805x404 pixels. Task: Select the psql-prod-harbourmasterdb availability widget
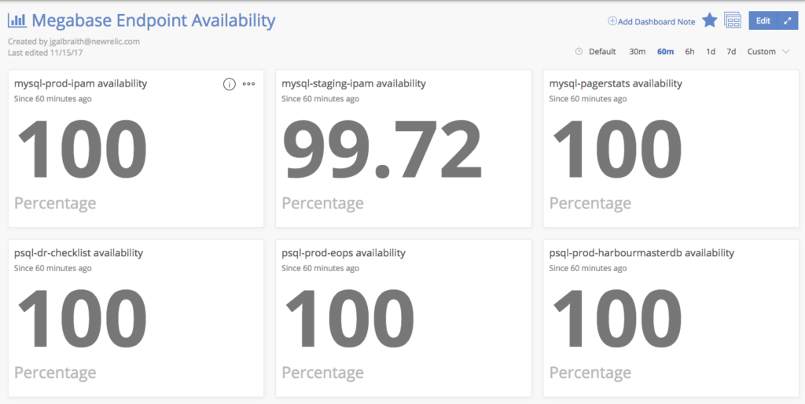[671, 318]
